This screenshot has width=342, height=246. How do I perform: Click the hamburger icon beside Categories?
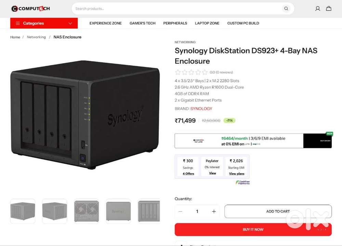(x=18, y=23)
